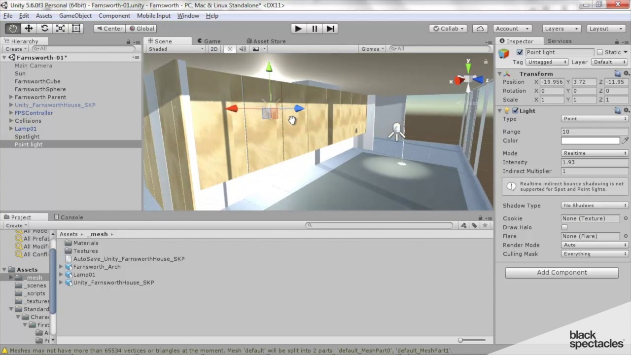This screenshot has width=631, height=355.
Task: Click search by label icon in Project
Action: tap(474, 225)
